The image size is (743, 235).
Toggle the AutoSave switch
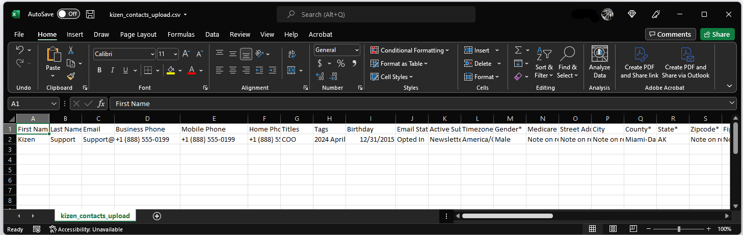click(68, 14)
